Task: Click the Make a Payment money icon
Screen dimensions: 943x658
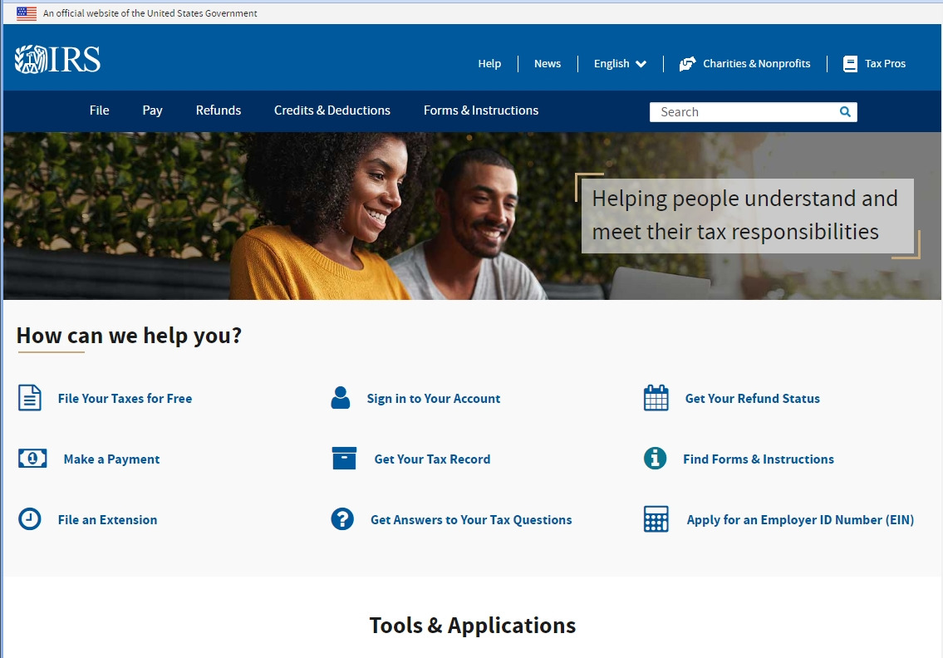Action: tap(32, 459)
